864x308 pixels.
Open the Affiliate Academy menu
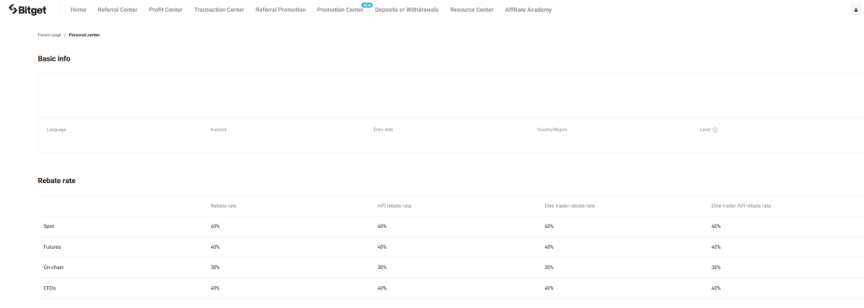528,10
